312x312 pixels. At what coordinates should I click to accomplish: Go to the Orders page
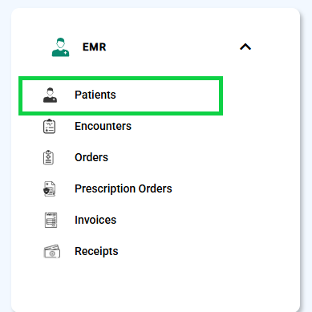point(91,157)
